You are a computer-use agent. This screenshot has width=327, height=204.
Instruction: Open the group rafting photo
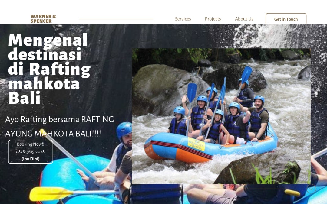[x=221, y=116]
